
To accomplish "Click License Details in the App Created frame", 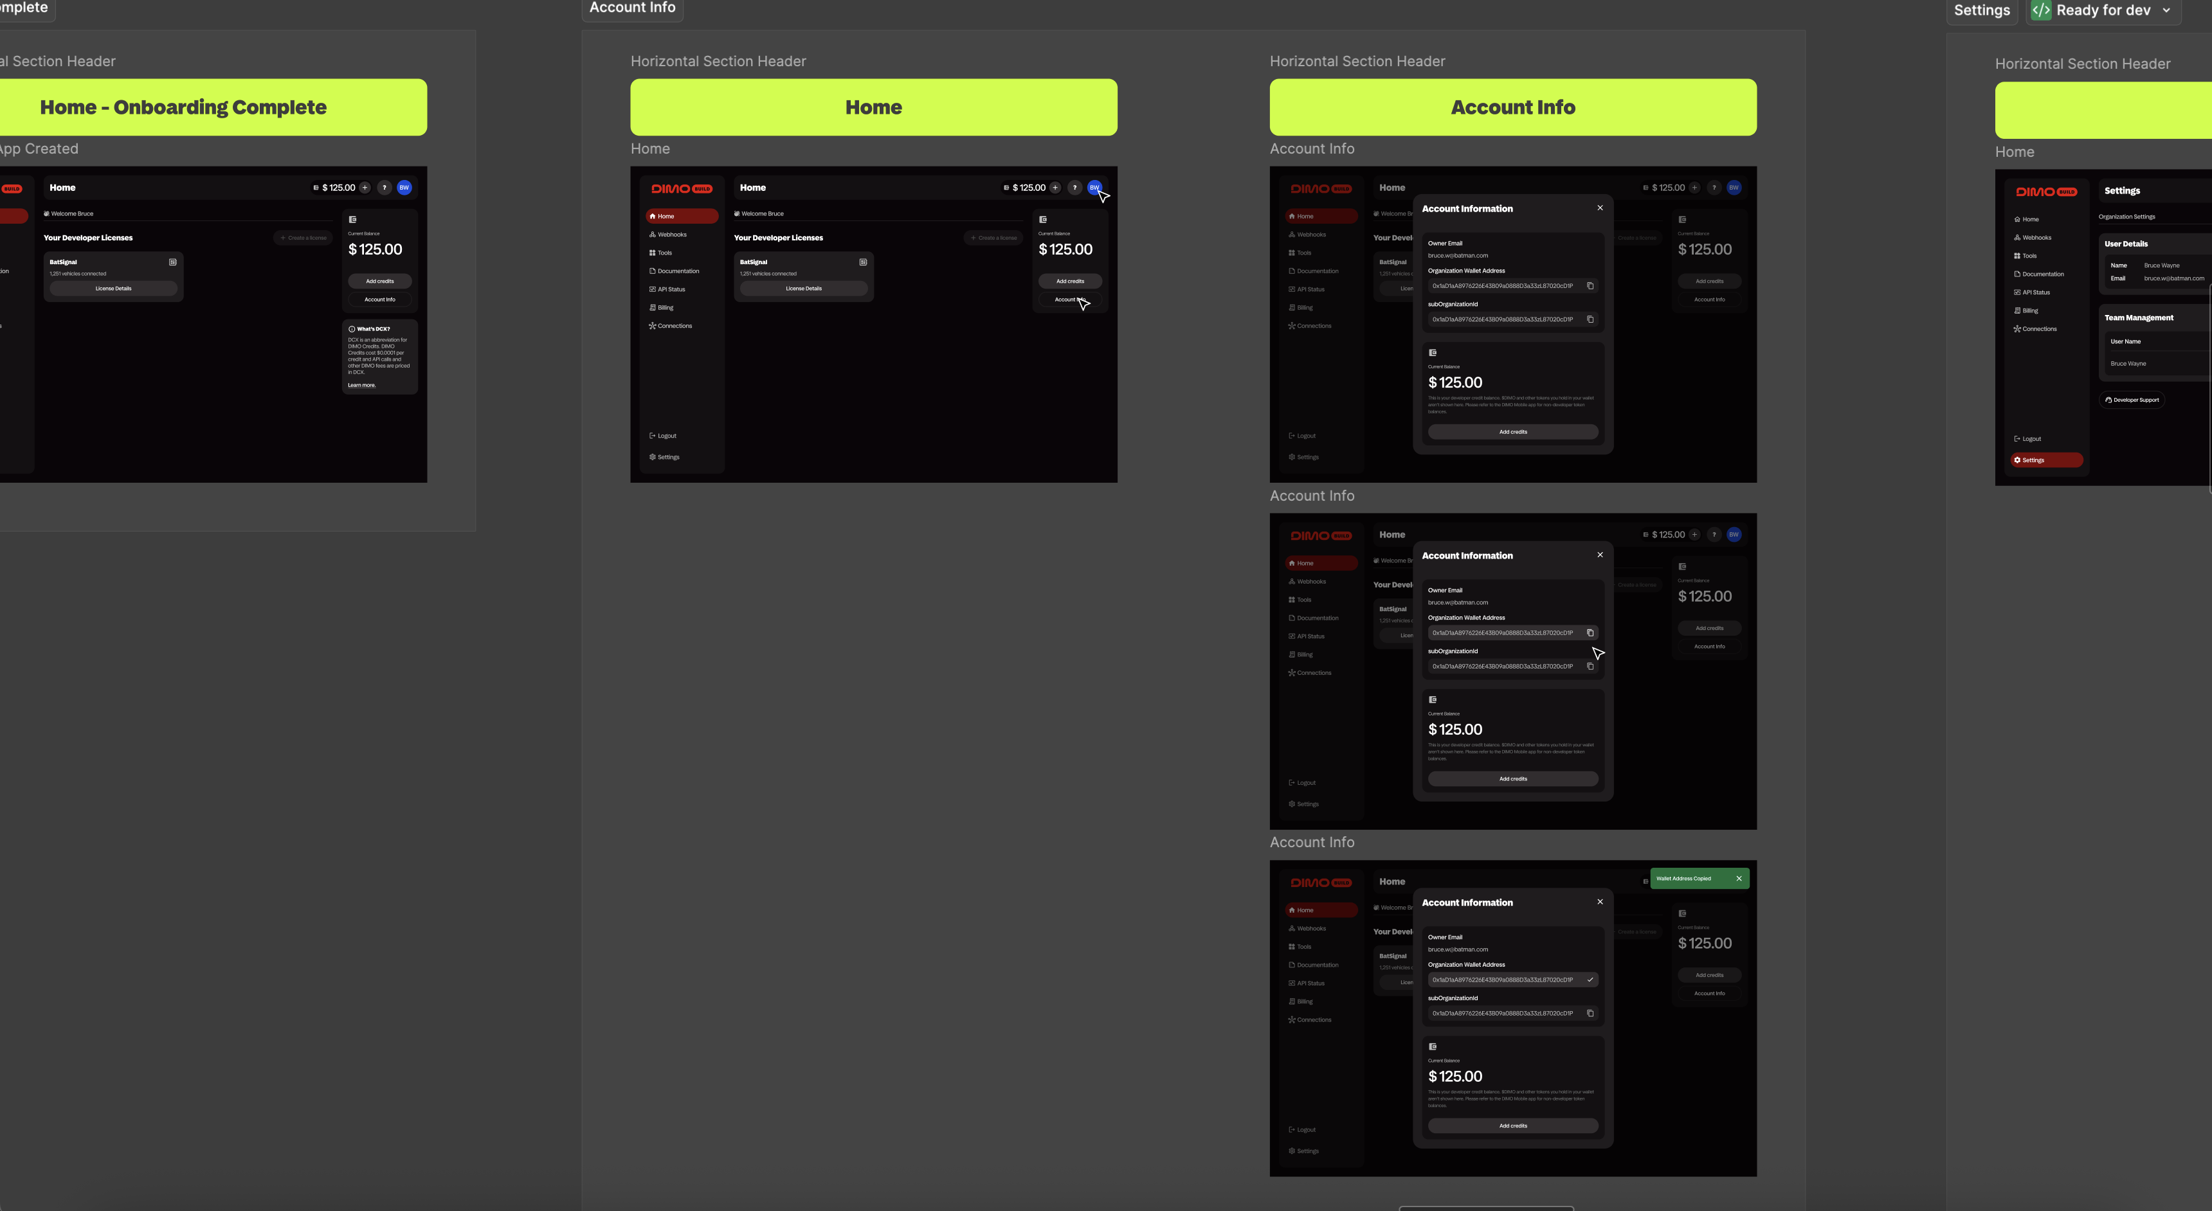I will point(113,289).
